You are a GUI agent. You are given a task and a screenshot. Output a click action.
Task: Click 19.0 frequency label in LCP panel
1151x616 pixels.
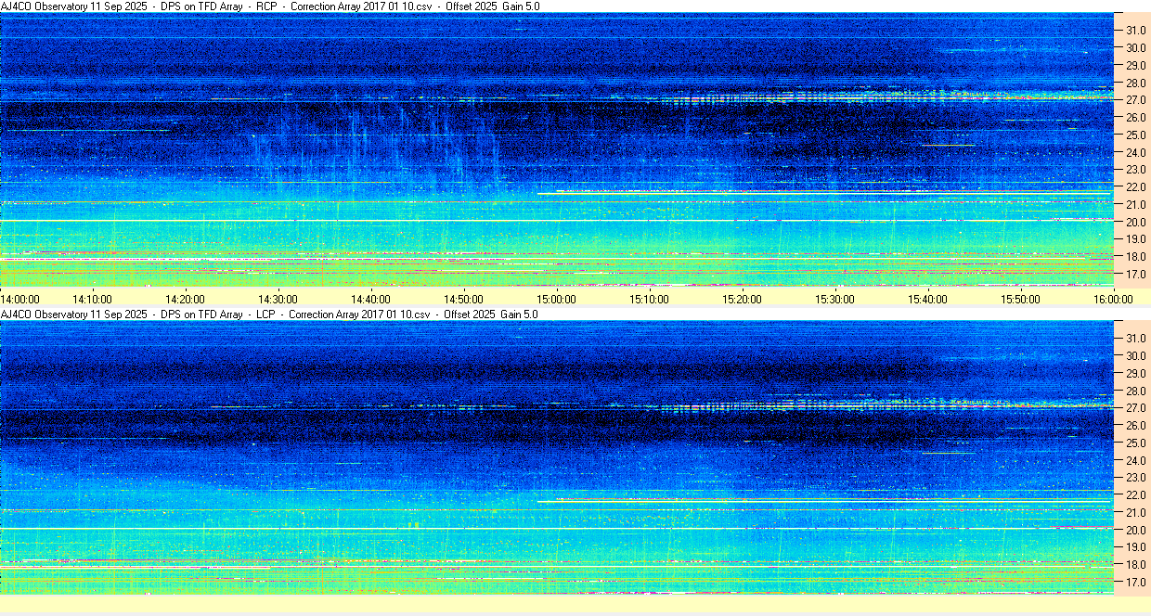click(x=1136, y=548)
